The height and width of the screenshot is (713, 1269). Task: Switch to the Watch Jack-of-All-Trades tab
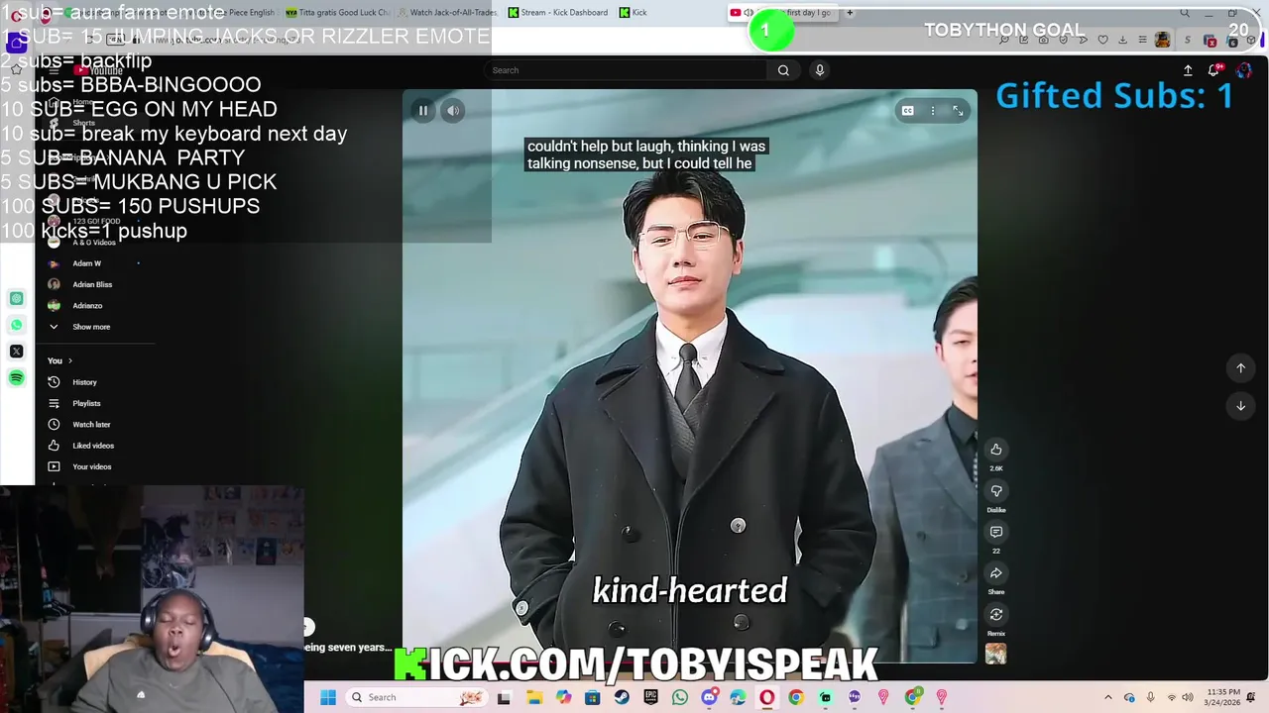447,13
